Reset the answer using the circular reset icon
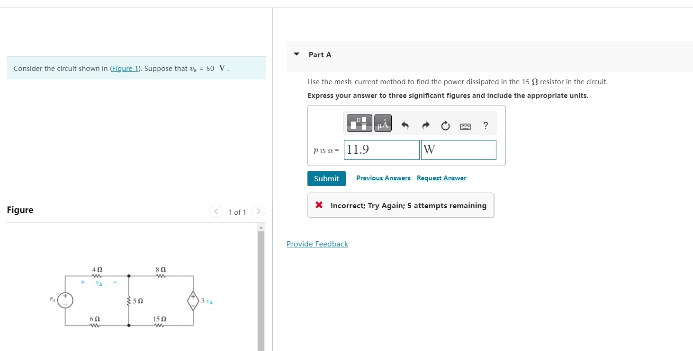693x351 pixels. [x=445, y=126]
